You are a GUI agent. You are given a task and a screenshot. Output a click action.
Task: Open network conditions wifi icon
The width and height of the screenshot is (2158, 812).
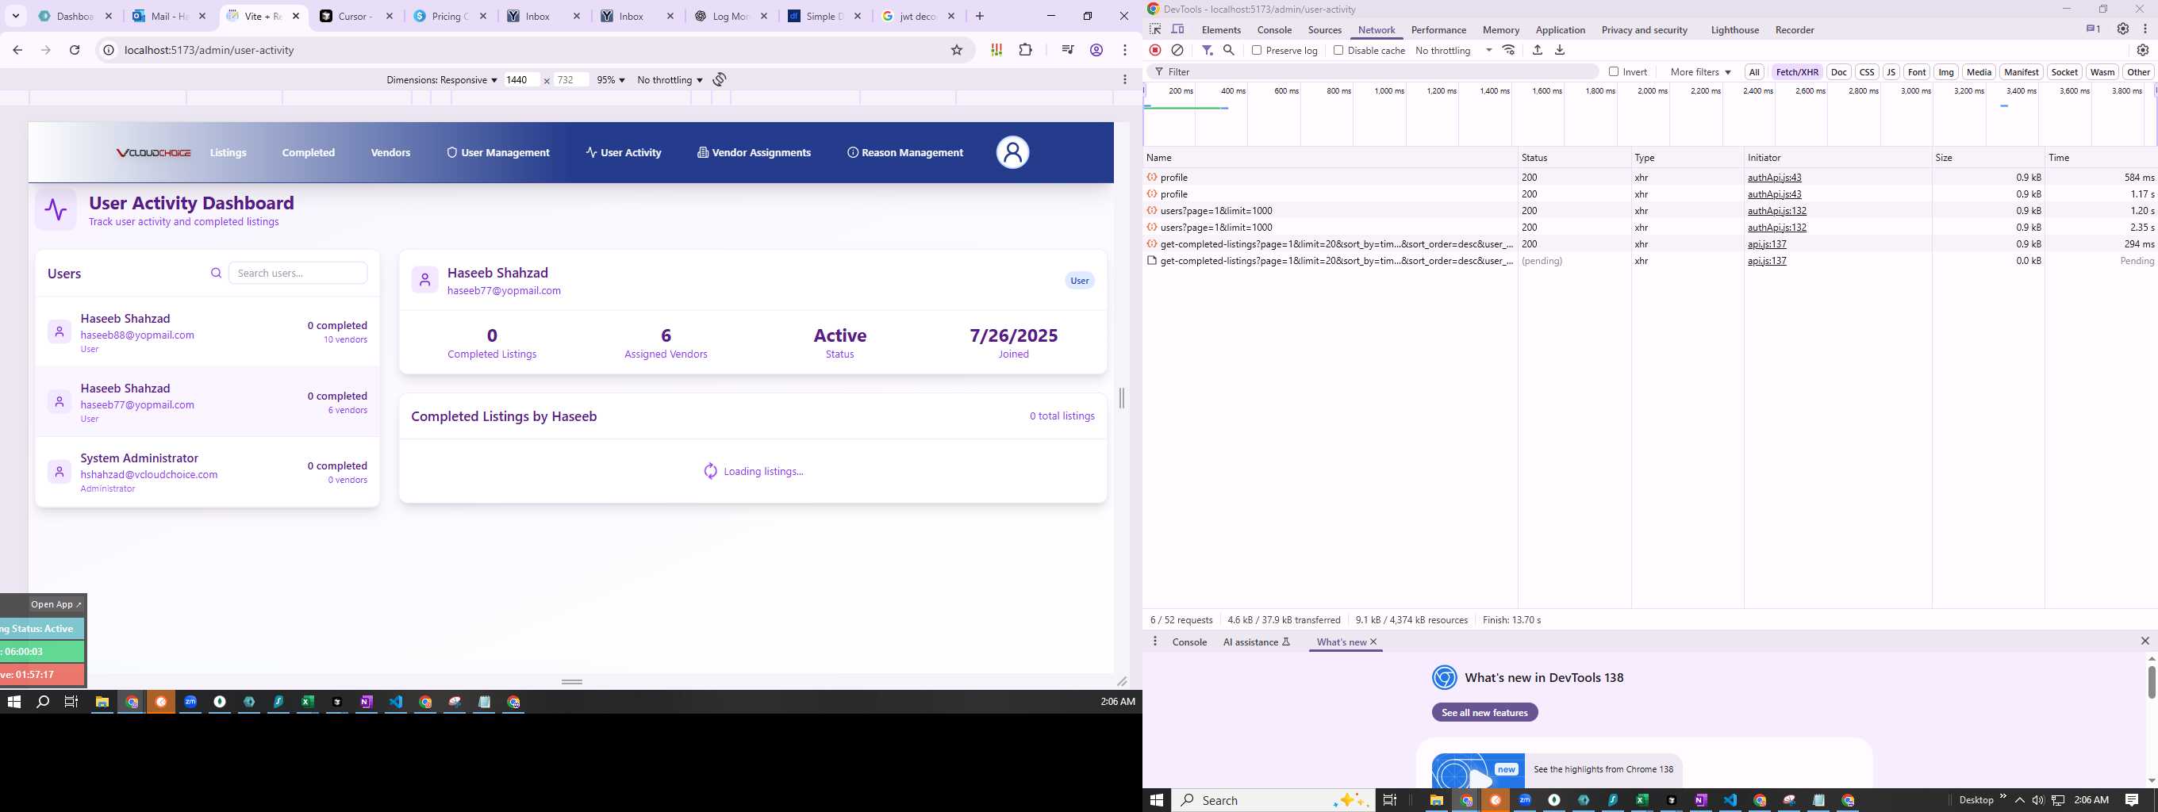pyautogui.click(x=1509, y=50)
